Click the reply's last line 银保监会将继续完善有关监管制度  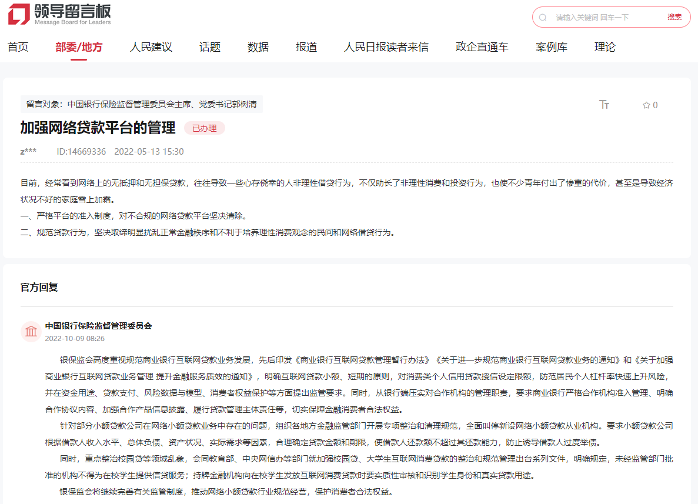226,492
